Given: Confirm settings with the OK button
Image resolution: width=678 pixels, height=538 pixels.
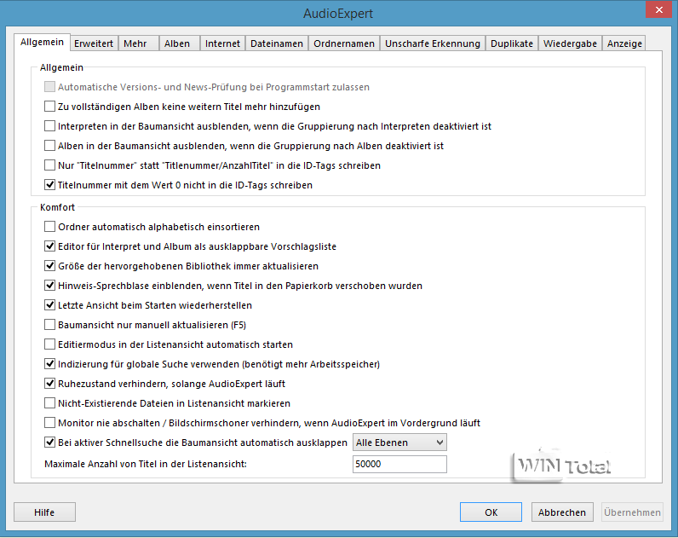Looking at the screenshot, I should 491,512.
